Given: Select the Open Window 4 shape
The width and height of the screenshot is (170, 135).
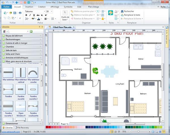Looking at the screenshot, I should point(20,106).
